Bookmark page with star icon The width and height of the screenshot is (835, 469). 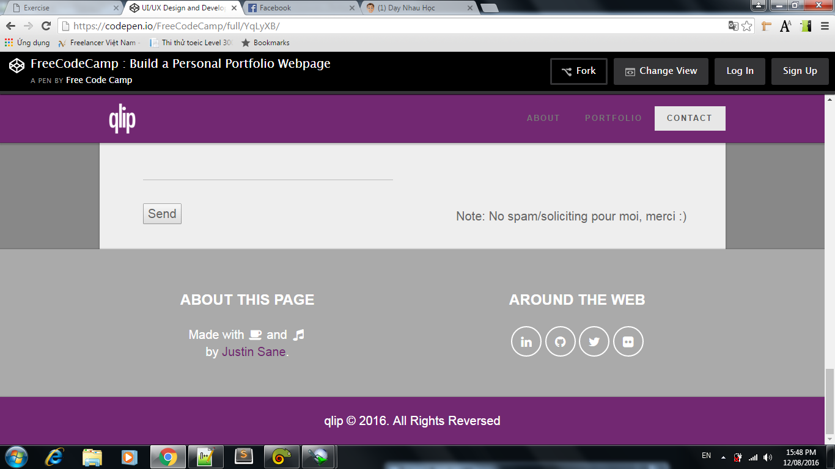pos(746,26)
